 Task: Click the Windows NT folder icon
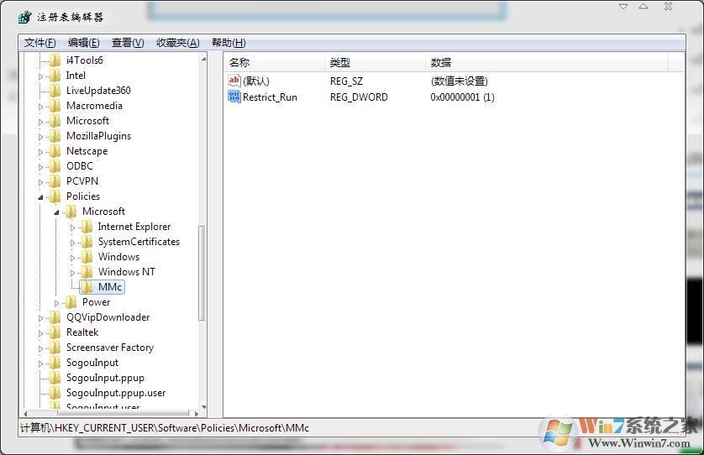(x=87, y=272)
